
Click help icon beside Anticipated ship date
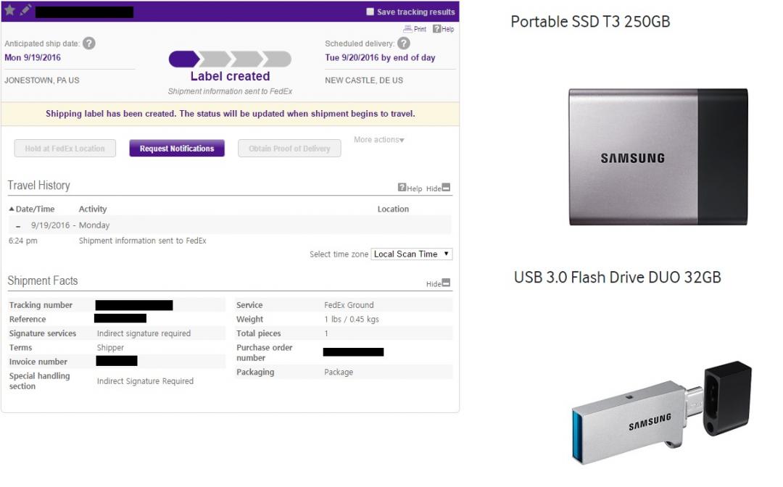click(88, 43)
